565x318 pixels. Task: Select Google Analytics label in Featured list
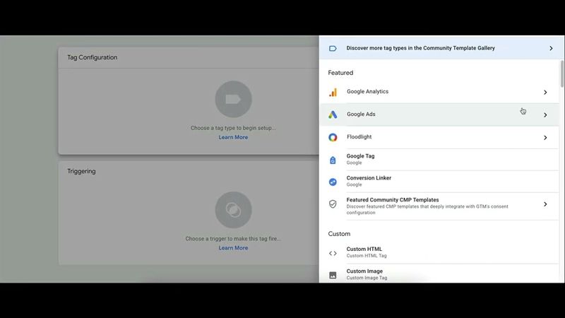[367, 92]
